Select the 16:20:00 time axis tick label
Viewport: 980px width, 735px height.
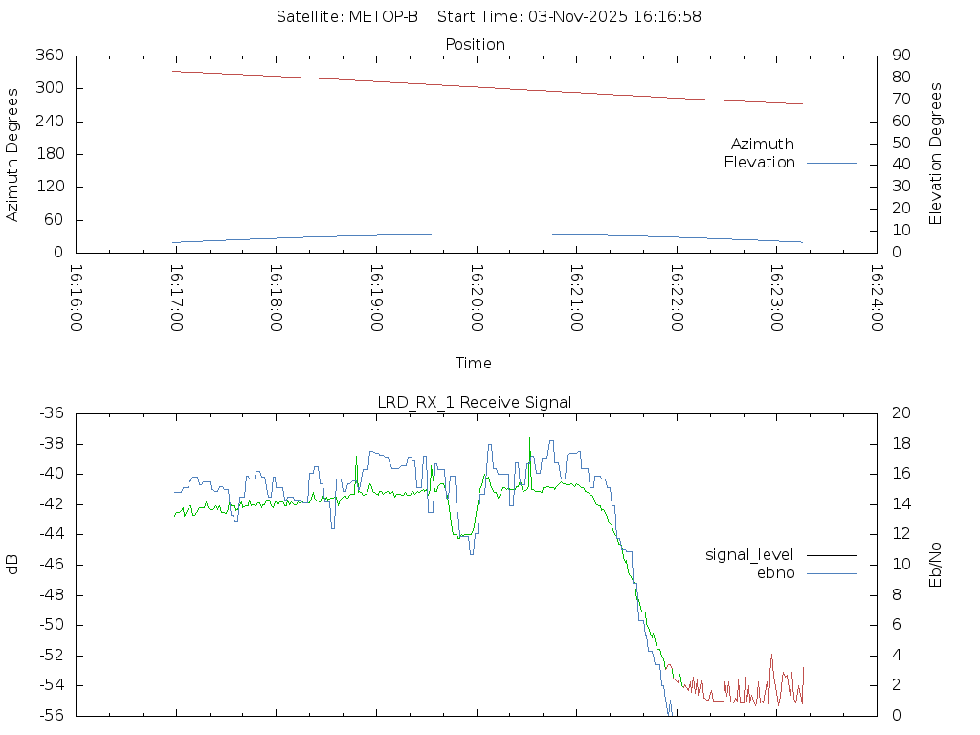coord(476,299)
